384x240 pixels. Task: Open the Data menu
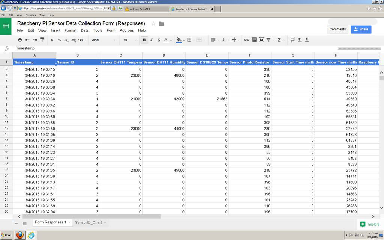85,31
